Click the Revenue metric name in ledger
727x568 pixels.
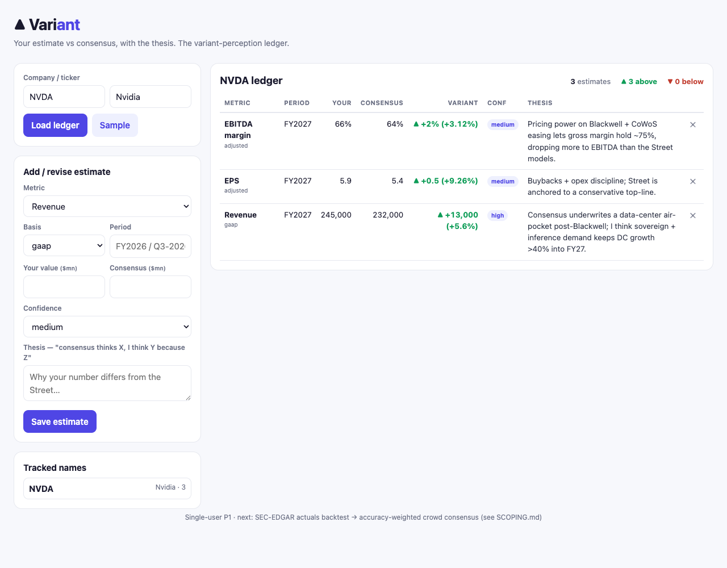pyautogui.click(x=240, y=215)
